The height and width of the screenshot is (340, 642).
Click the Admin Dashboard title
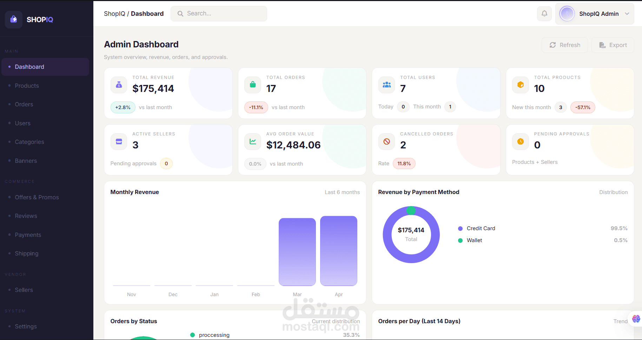(x=141, y=44)
